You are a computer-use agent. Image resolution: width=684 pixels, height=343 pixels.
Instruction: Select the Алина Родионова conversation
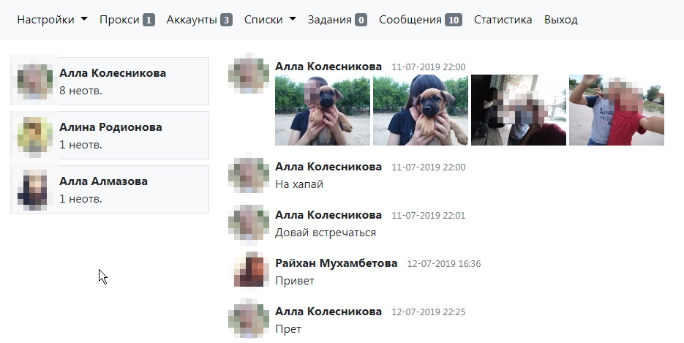pos(110,135)
